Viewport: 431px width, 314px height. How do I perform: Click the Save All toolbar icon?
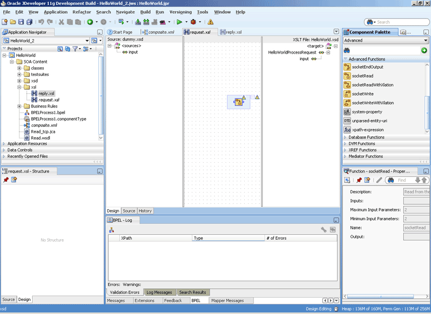[29, 22]
